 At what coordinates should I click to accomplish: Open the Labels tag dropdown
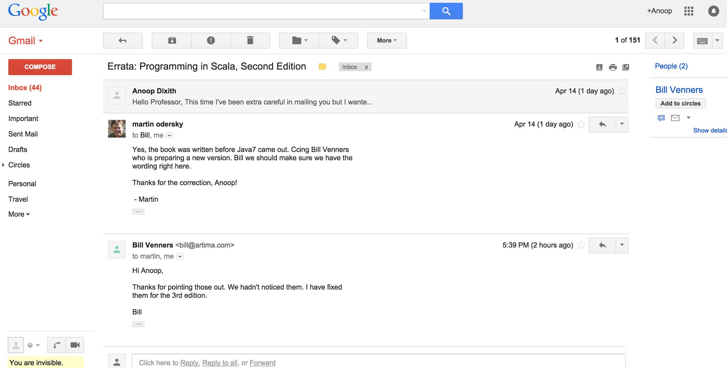[x=338, y=40]
